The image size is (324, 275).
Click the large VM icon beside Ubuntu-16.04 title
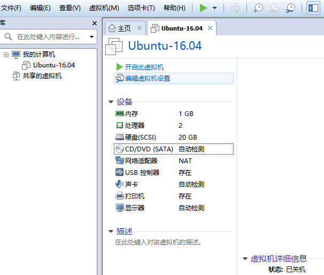point(114,47)
